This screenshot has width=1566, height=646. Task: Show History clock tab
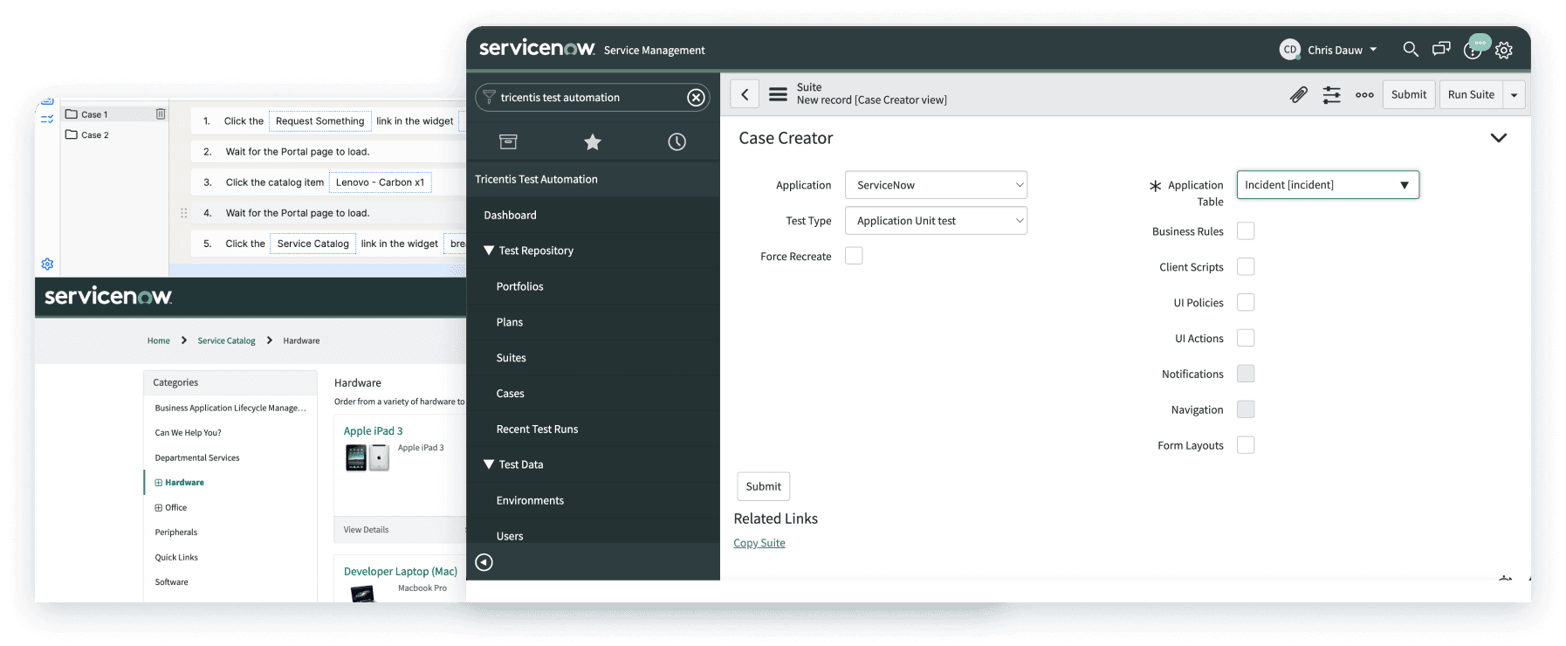(677, 141)
